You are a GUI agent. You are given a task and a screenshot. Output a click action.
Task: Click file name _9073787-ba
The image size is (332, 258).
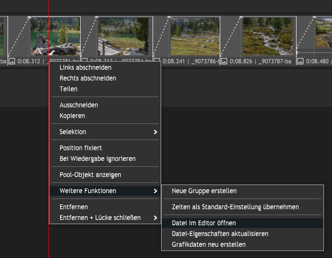pyautogui.click(x=275, y=62)
